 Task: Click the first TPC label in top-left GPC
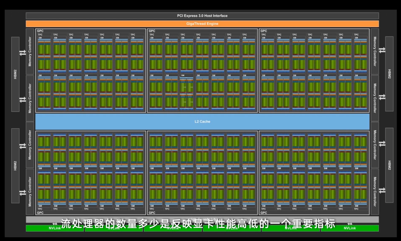[x=40, y=34]
